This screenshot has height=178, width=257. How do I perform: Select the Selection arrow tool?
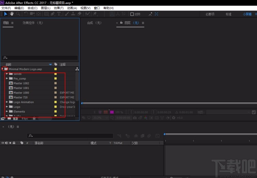(5, 14)
